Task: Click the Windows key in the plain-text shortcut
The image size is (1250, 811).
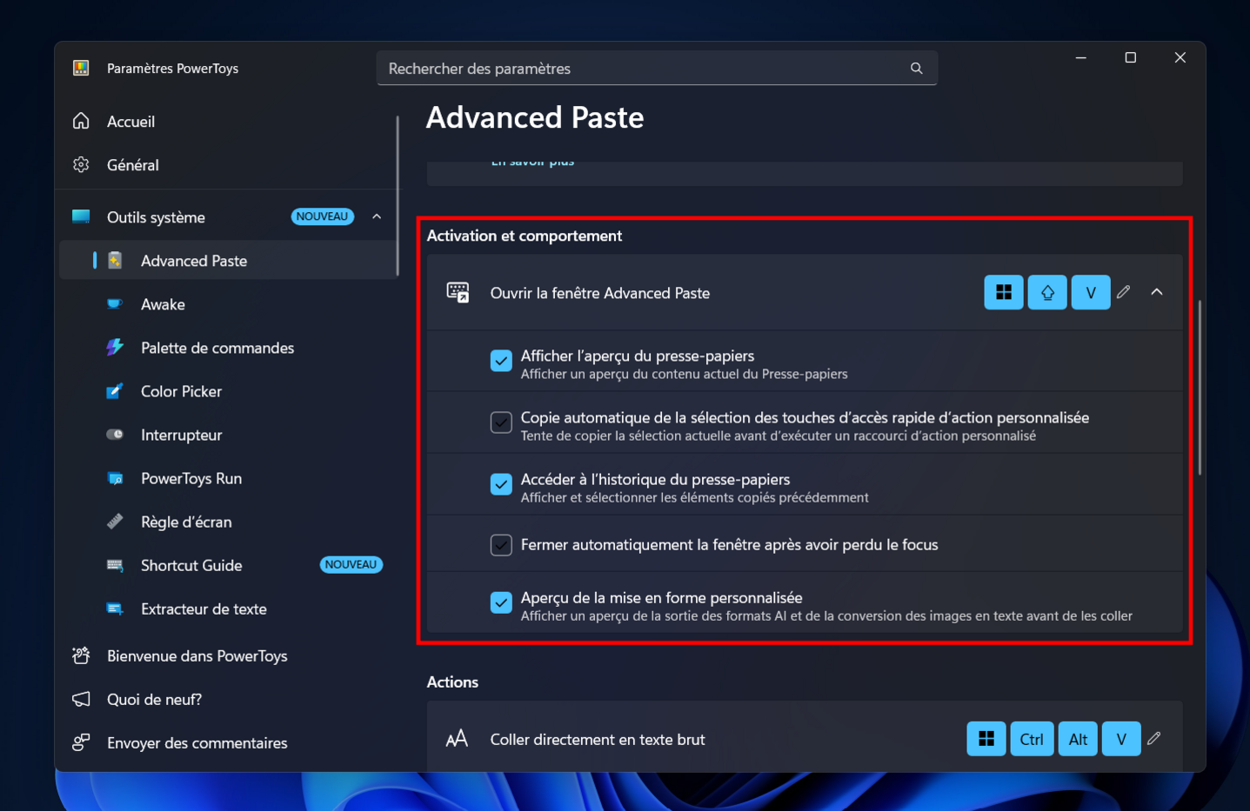Action: [986, 739]
